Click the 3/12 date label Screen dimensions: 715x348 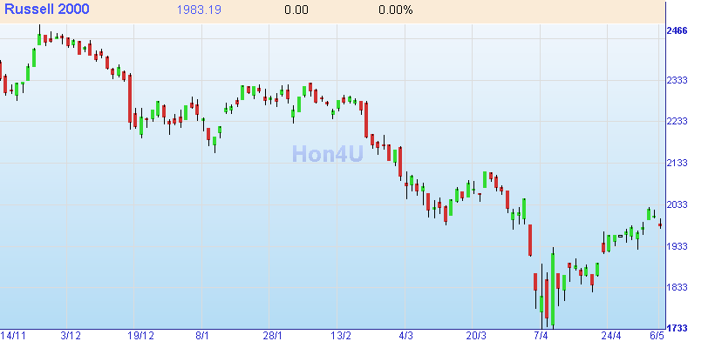[71, 336]
